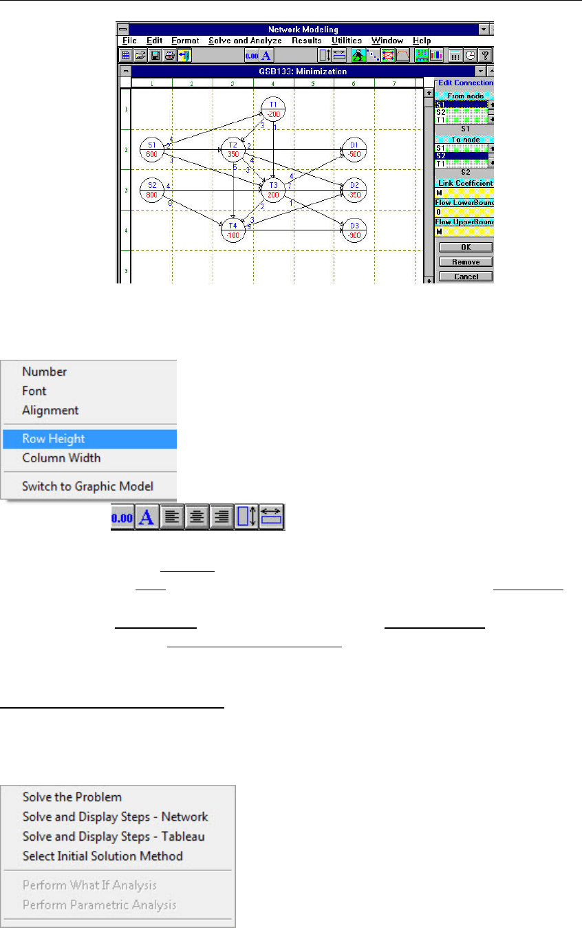Click the clock icon in toolbar
Screen dimensions: 582x928
(x=470, y=56)
